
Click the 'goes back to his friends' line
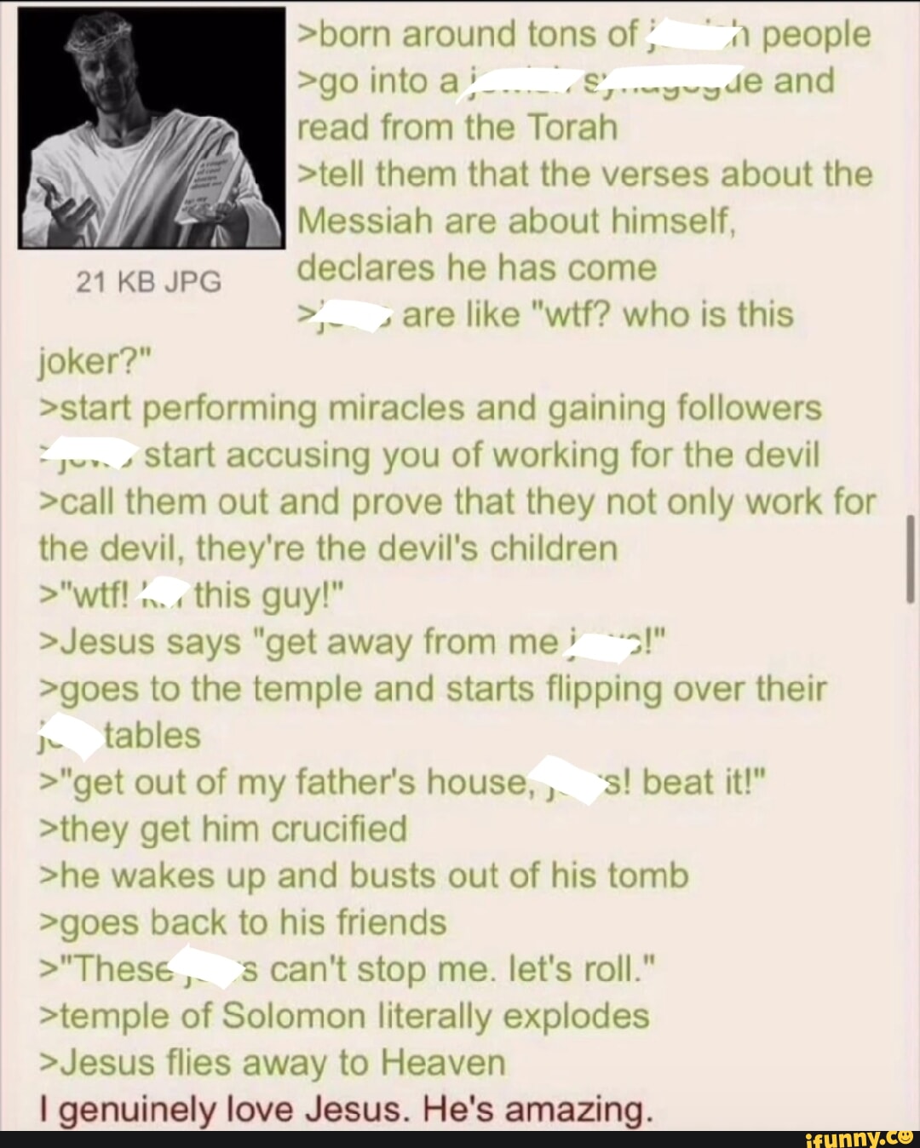pos(244,923)
